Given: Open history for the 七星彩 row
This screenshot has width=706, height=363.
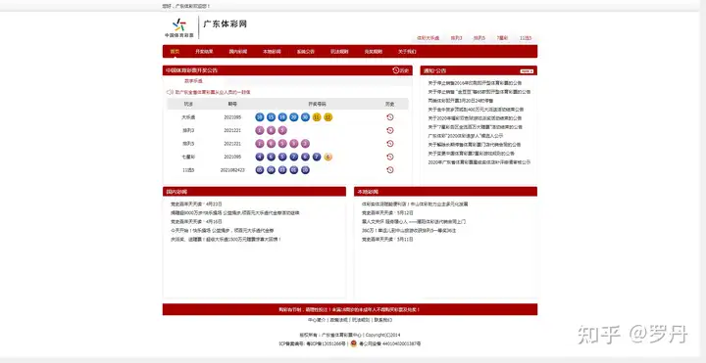Looking at the screenshot, I should pos(390,157).
